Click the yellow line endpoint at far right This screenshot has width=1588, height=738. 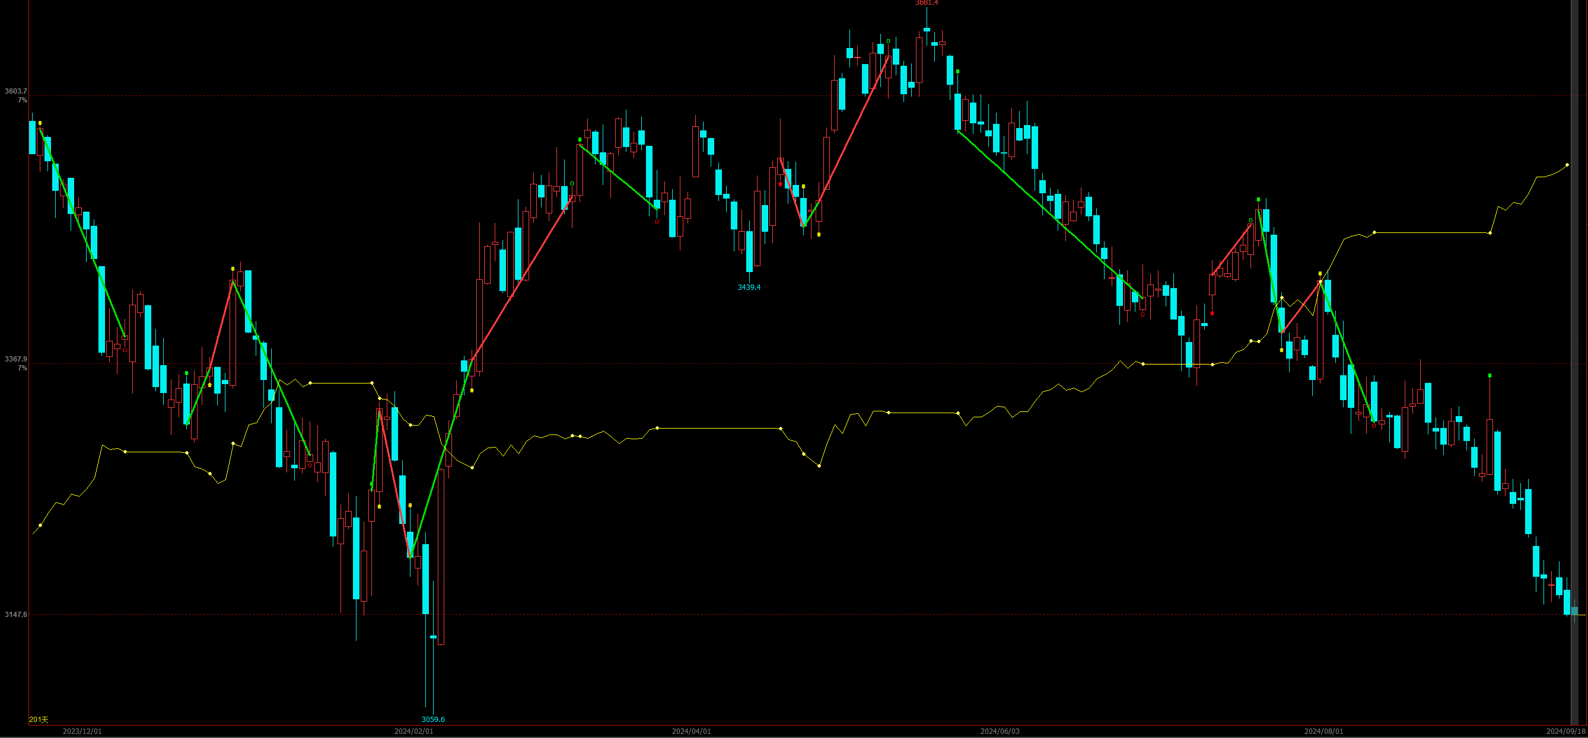click(x=1567, y=165)
